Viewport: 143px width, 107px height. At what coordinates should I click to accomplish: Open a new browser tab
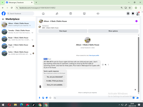click(x=36, y=3)
